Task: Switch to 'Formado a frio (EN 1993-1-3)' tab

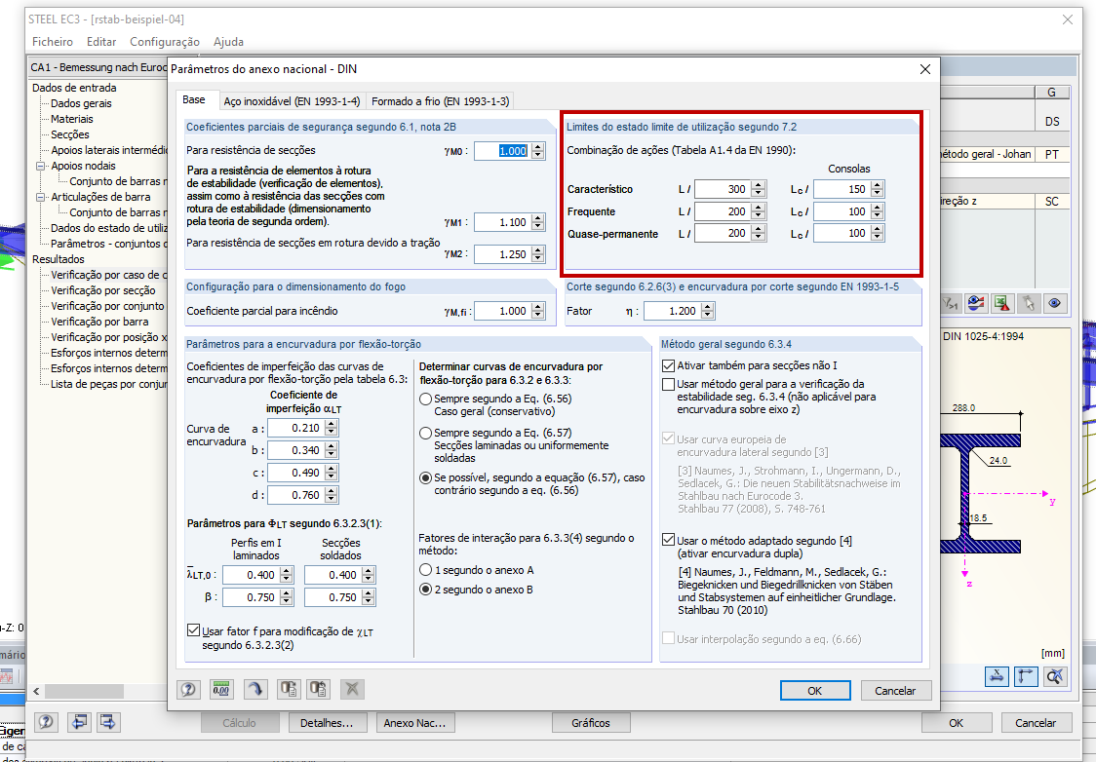Action: 441,101
